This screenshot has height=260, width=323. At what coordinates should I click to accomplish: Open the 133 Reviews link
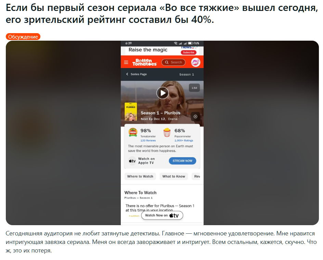(148, 140)
